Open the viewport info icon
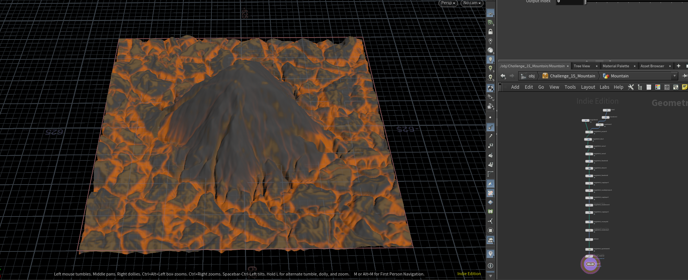The image size is (688, 280). 490,266
